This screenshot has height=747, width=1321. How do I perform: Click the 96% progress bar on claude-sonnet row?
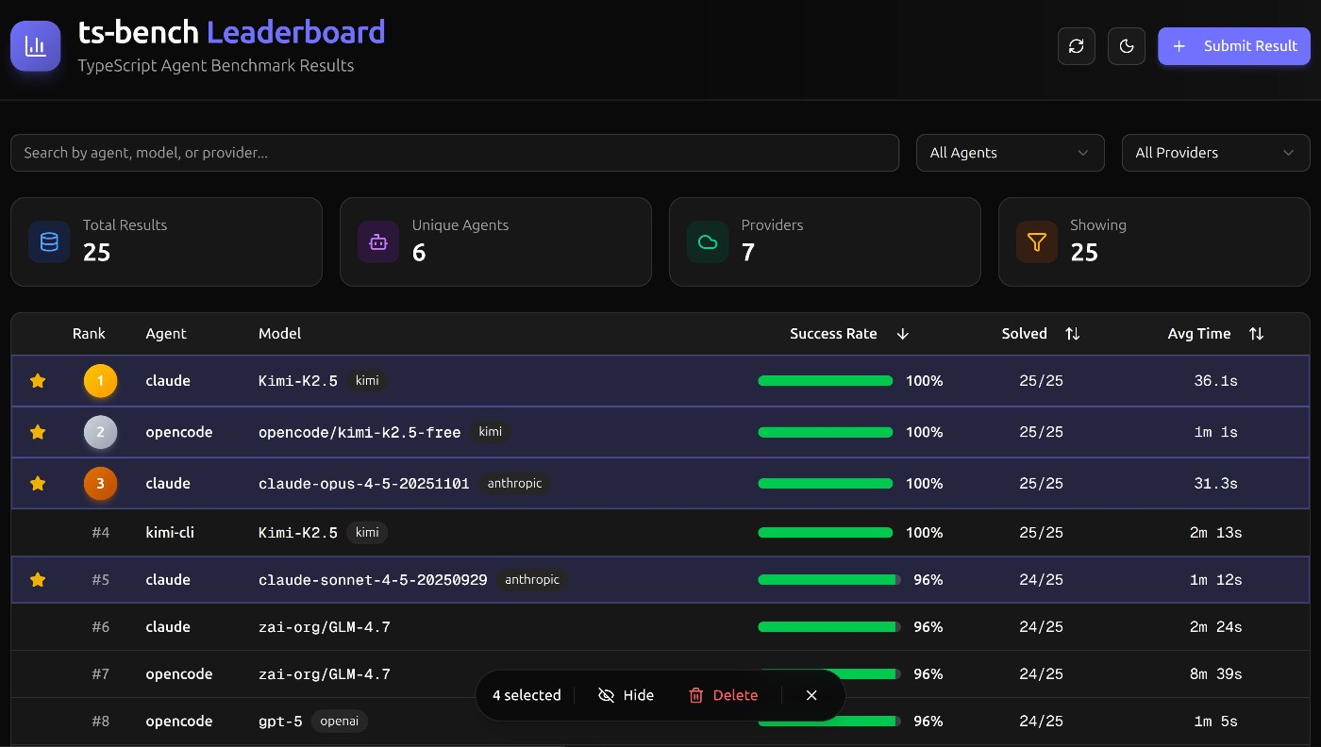(x=829, y=579)
